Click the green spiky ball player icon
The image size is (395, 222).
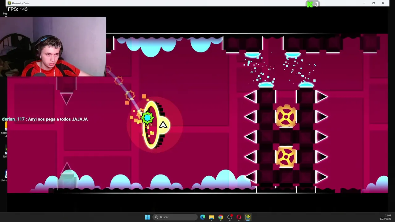coord(147,117)
